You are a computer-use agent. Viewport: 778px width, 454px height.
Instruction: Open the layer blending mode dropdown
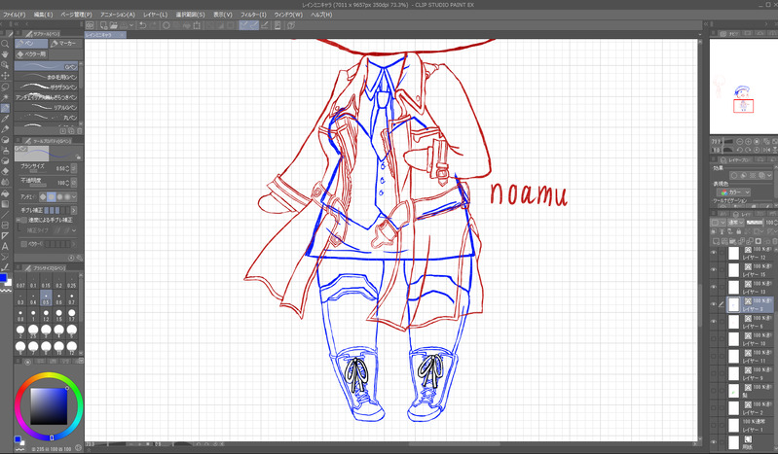point(736,223)
